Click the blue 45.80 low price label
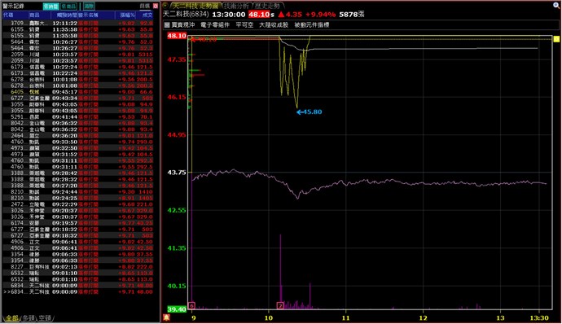 (310, 112)
